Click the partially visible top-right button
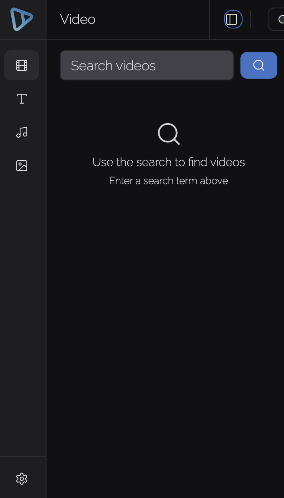284x498 pixels. [x=276, y=19]
